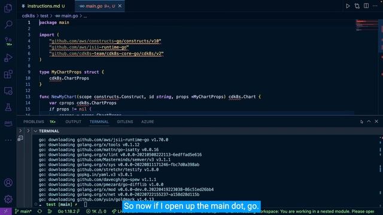383x215 pixels.
Task: Click line number 9 in gutter
Action: coord(29,72)
